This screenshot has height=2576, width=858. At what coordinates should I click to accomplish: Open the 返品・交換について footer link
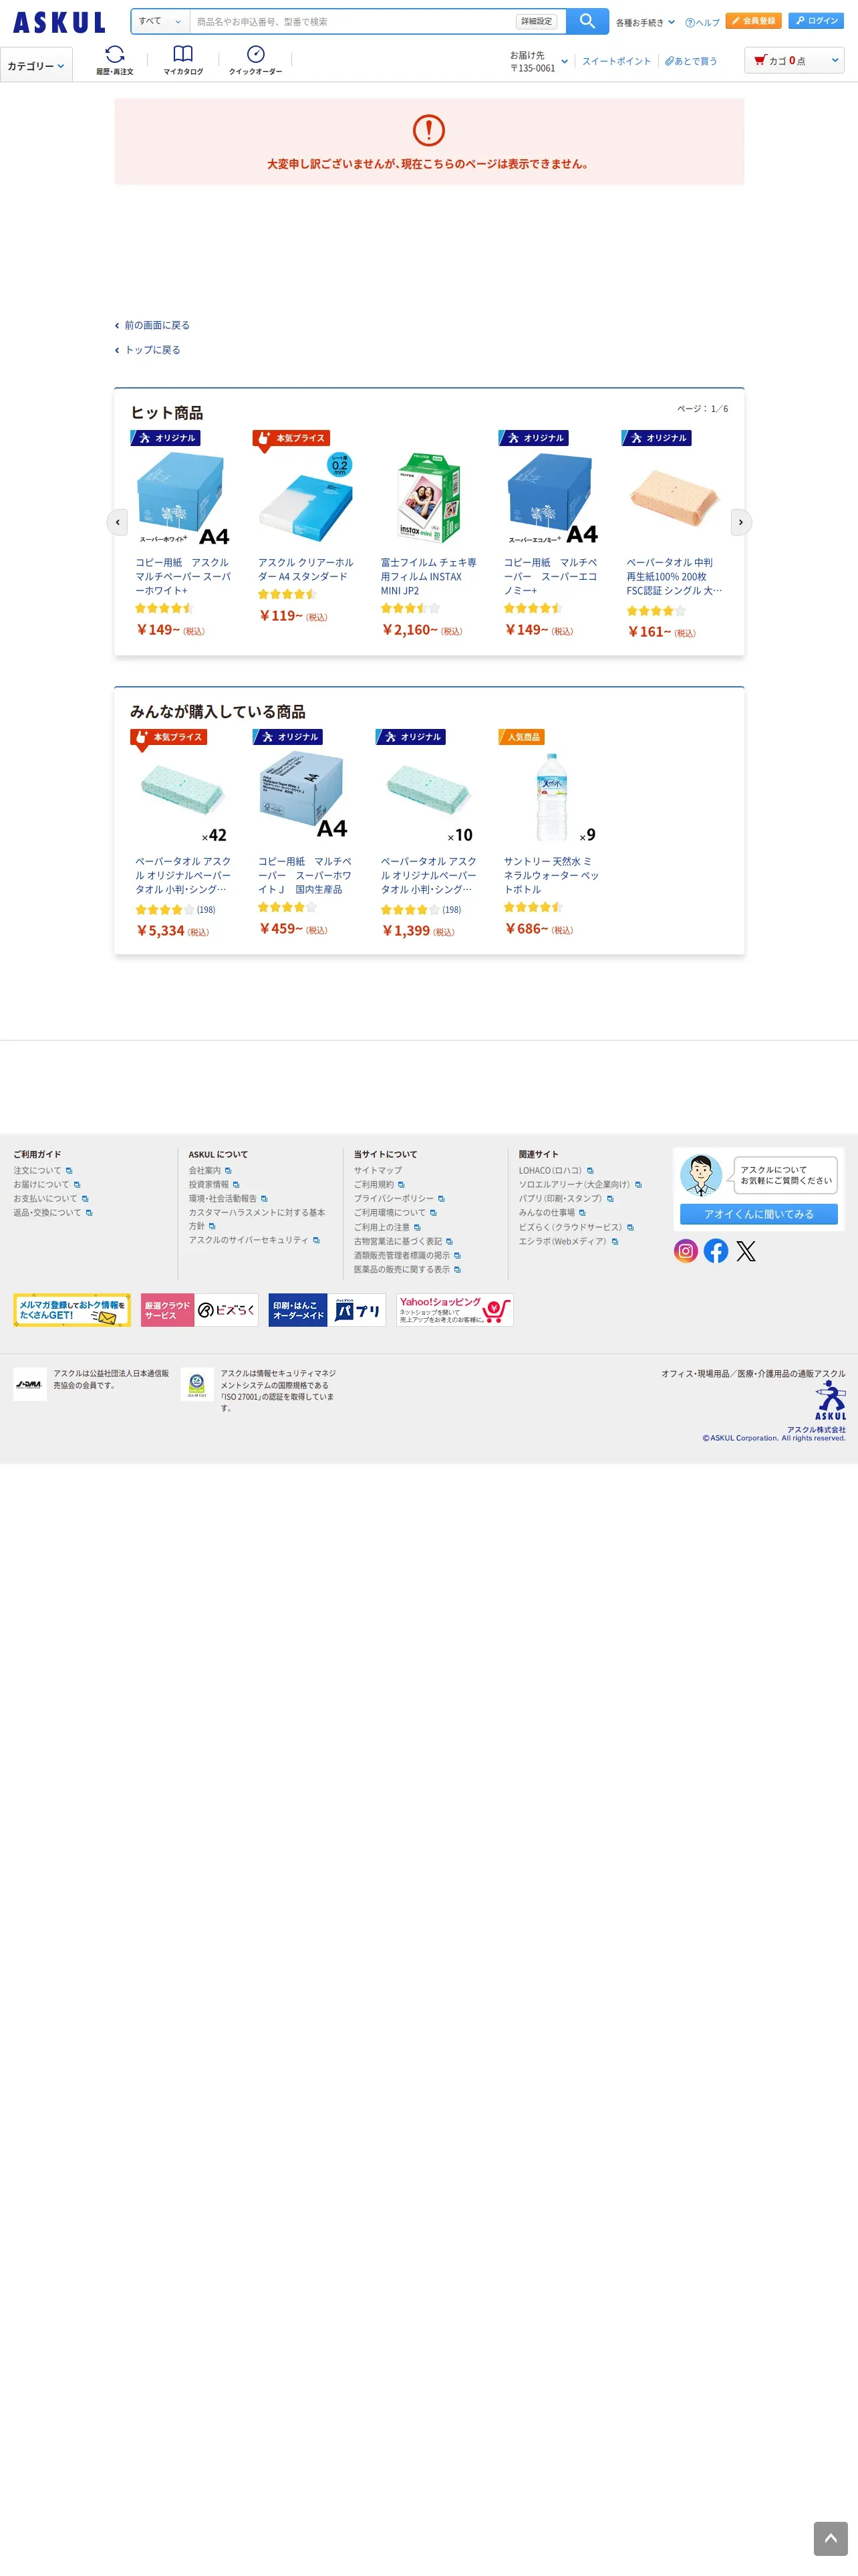click(x=47, y=1213)
